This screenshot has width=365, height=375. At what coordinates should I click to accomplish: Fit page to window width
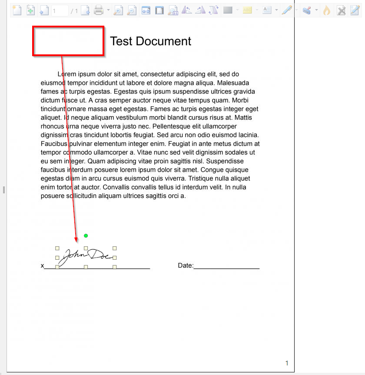coord(146,10)
